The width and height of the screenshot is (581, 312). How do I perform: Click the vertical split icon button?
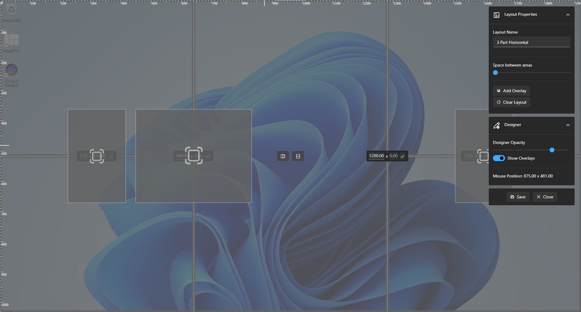coord(283,156)
